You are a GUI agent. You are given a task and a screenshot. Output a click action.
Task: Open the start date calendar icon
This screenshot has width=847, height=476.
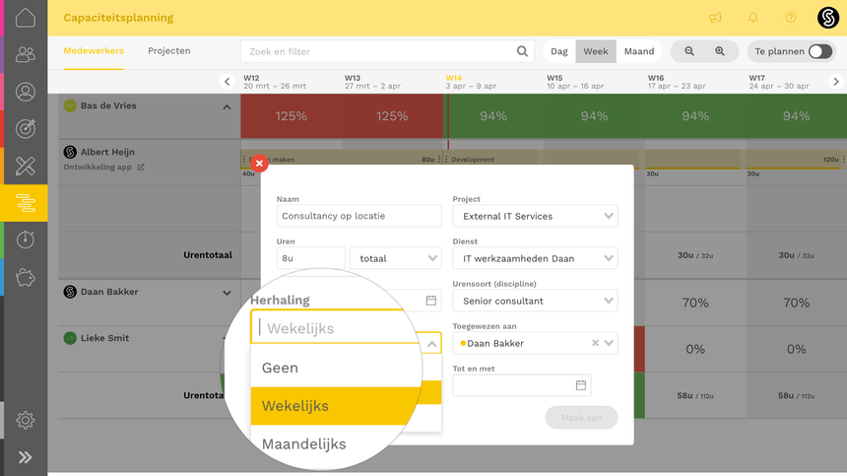[x=430, y=301]
